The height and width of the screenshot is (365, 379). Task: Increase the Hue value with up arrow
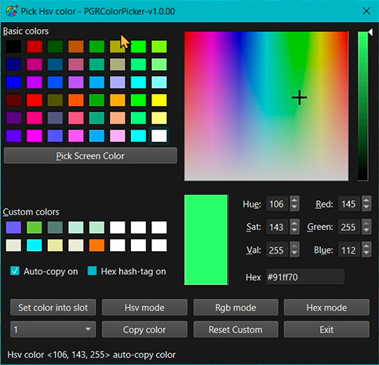pos(294,200)
